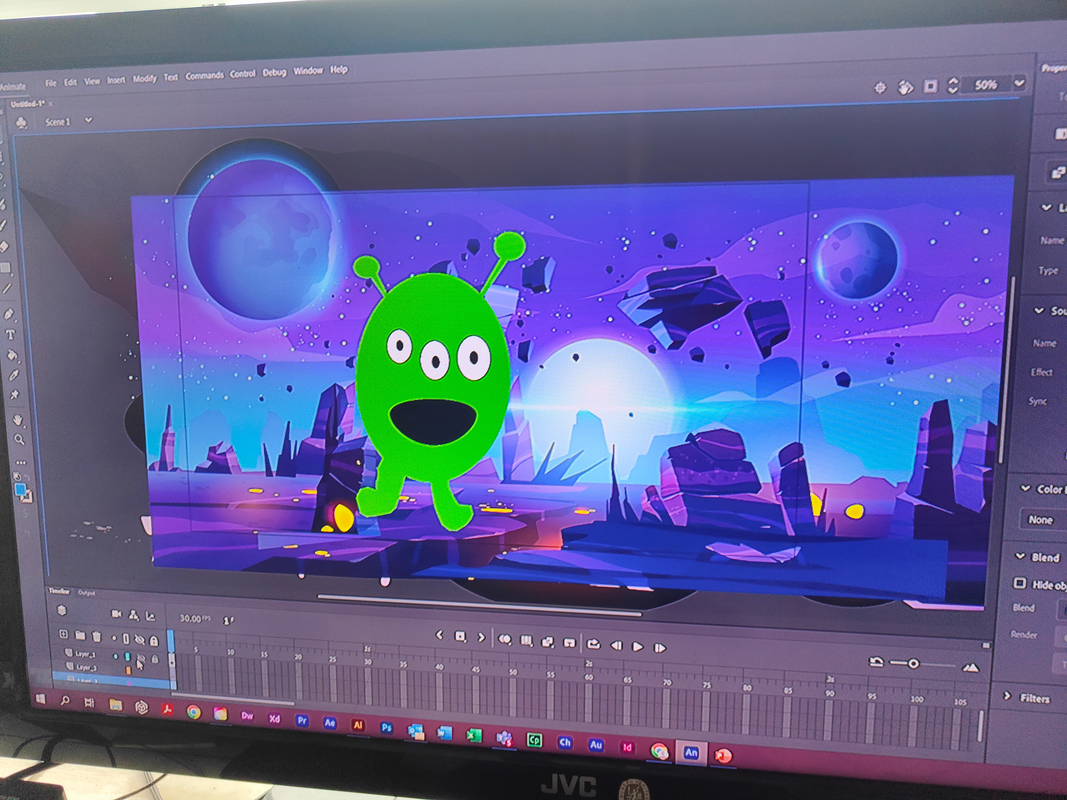Collapse the Color Effect section
The height and width of the screenshot is (800, 1067).
coord(1026,488)
